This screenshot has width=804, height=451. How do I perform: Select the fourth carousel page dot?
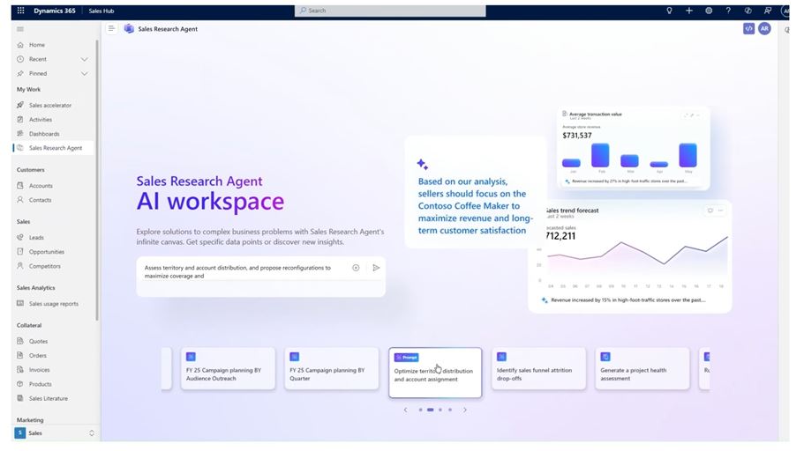click(x=450, y=410)
